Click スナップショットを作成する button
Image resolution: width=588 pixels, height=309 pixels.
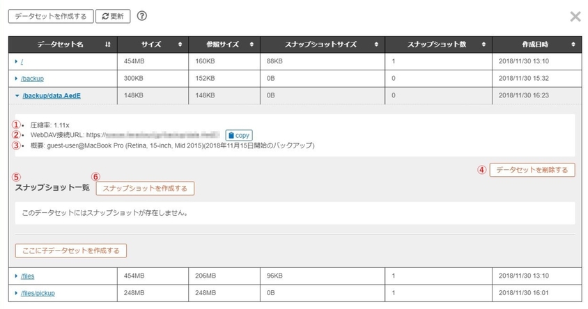[x=145, y=188]
